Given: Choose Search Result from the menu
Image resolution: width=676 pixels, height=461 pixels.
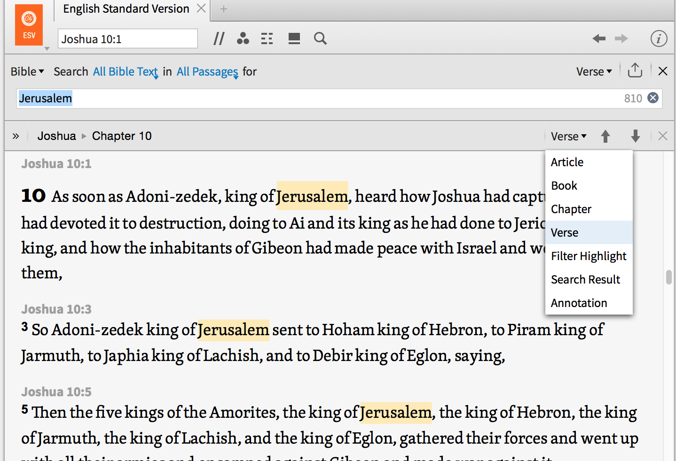Looking at the screenshot, I should click(x=589, y=279).
